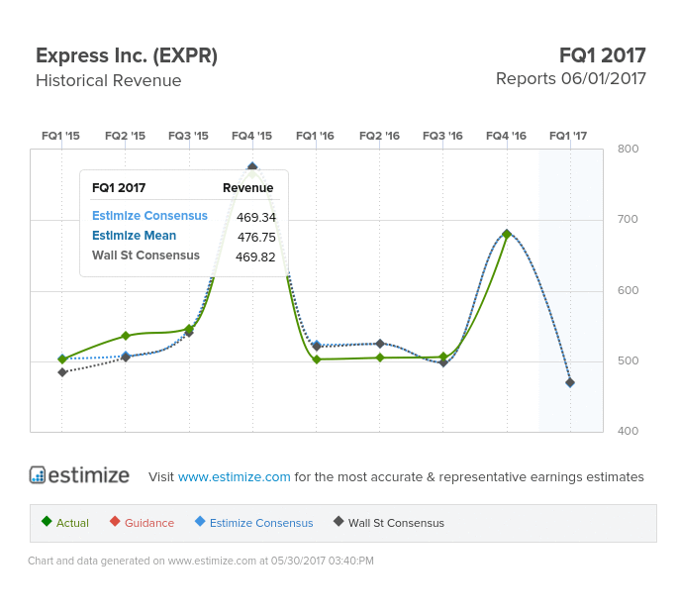
Task: Click the 400 y-axis label
Action: (x=628, y=431)
